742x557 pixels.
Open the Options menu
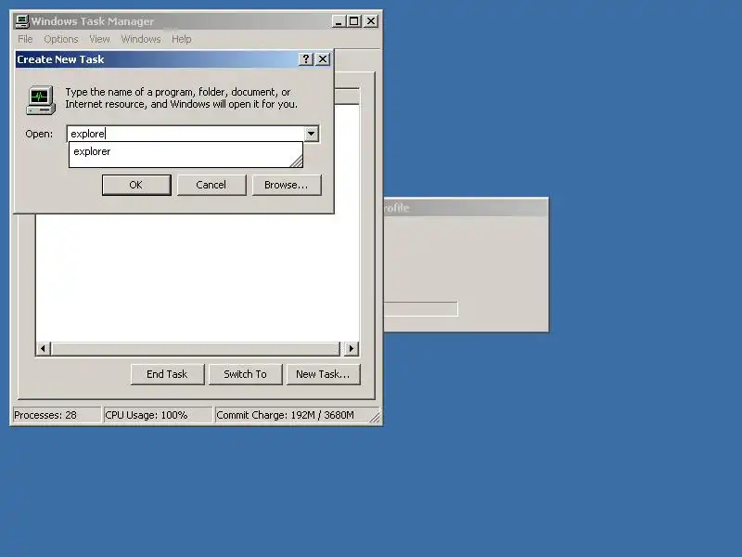pyautogui.click(x=61, y=39)
